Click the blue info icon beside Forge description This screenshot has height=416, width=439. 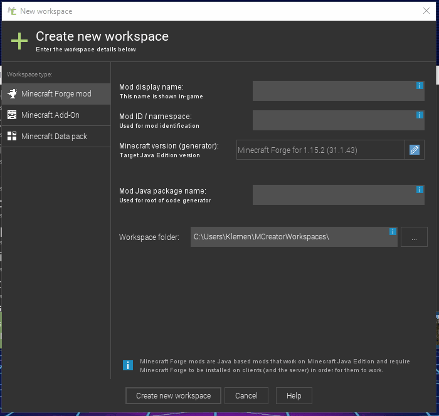128,365
